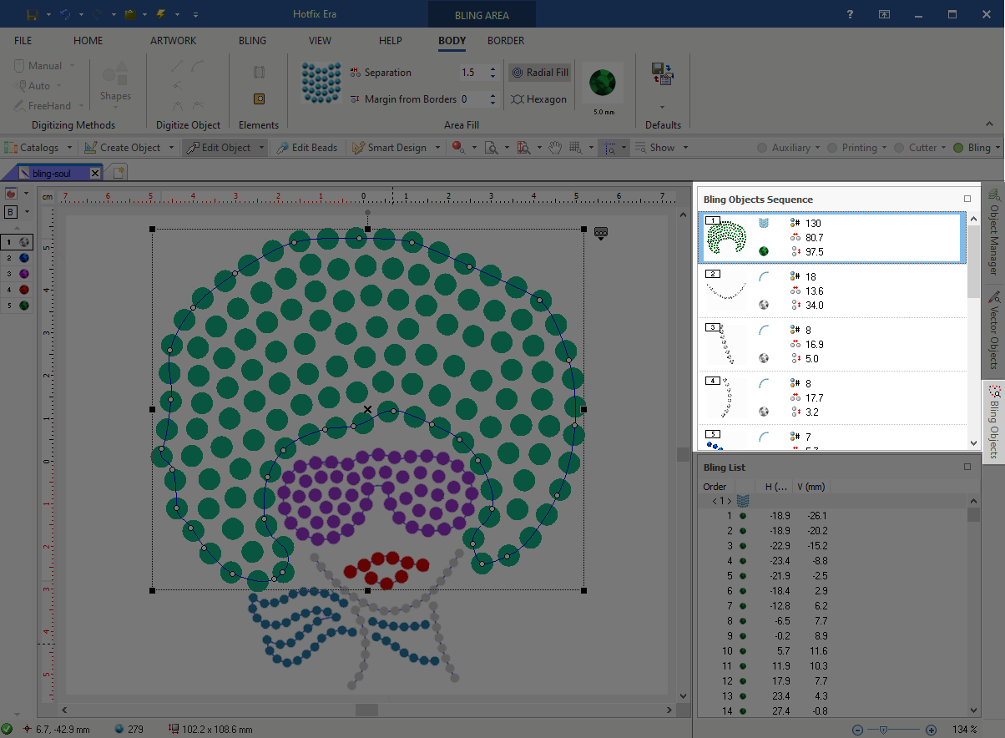Click the grid display icon in toolbar
Screen dimensions: 1005x738
[x=575, y=148]
